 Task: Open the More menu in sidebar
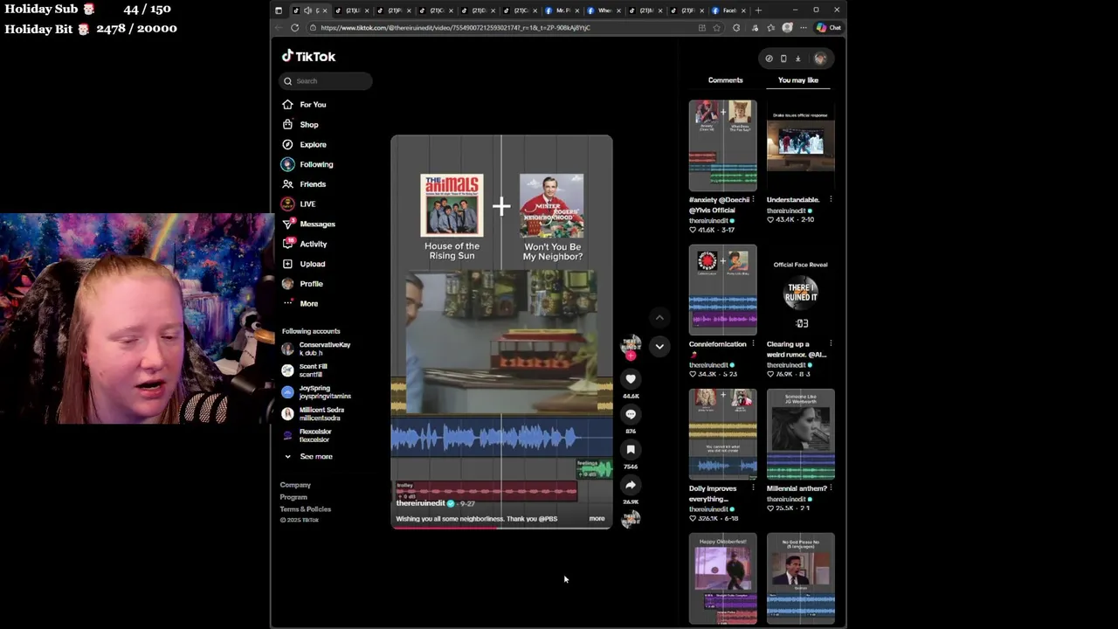(300, 304)
